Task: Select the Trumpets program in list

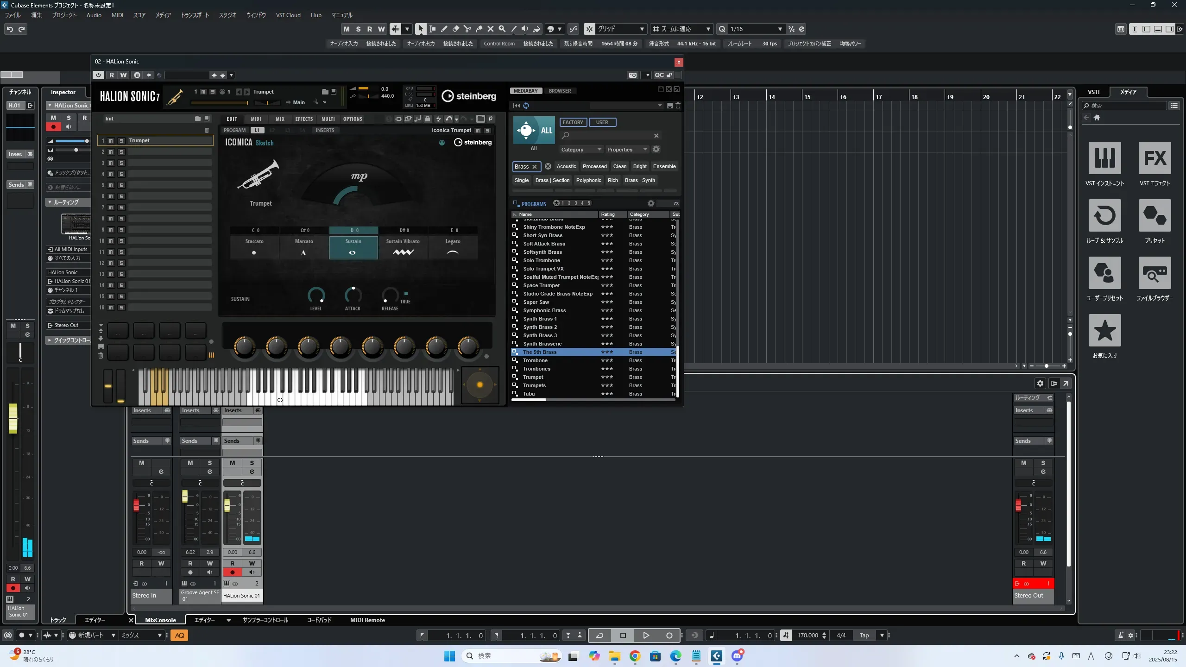Action: click(x=534, y=385)
